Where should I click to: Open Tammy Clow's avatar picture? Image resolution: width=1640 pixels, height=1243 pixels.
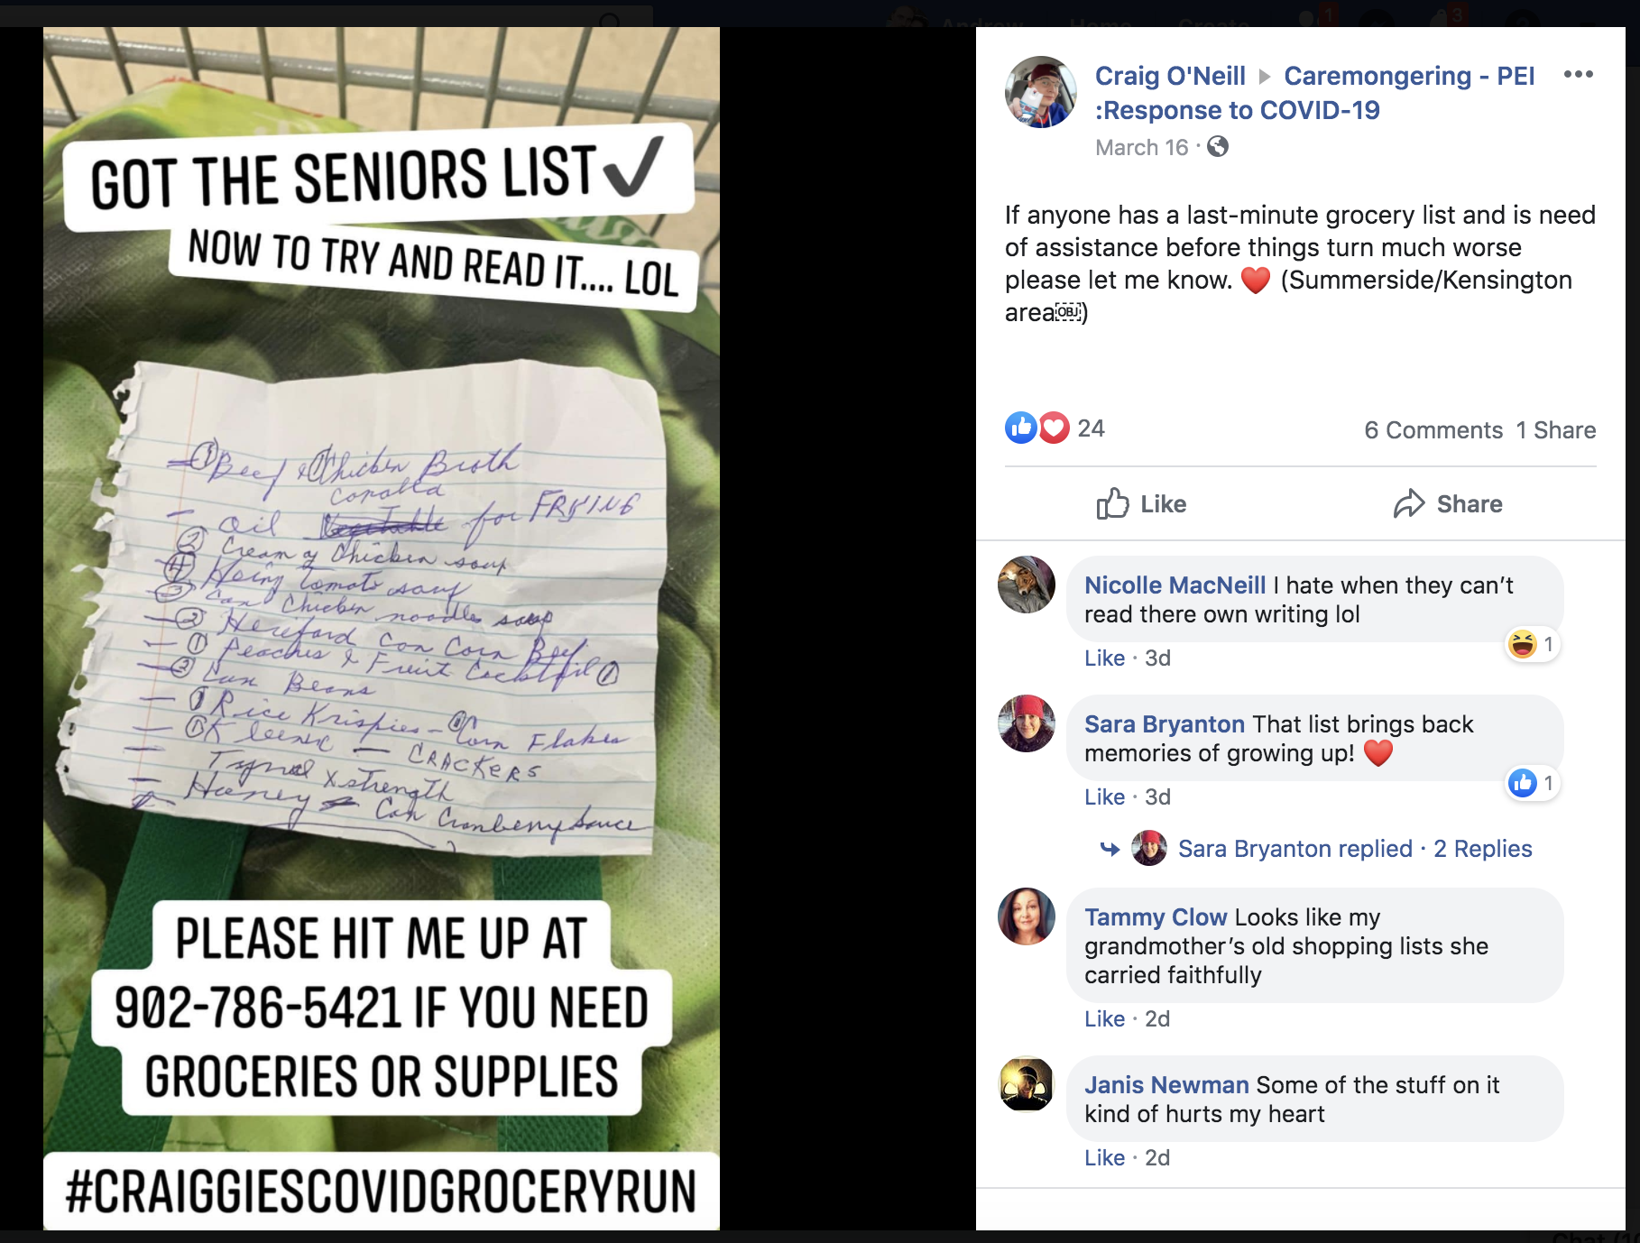1026,916
